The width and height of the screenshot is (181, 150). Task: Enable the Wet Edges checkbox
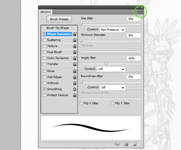tap(44, 77)
